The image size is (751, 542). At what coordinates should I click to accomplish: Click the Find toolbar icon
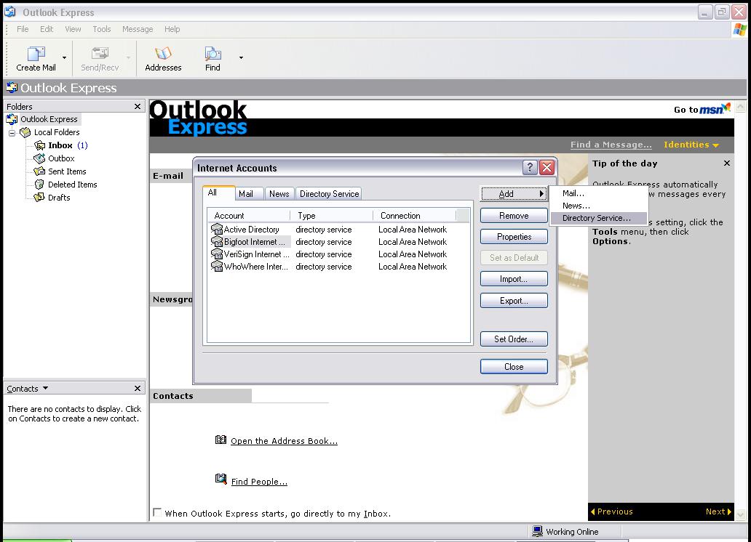click(212, 53)
